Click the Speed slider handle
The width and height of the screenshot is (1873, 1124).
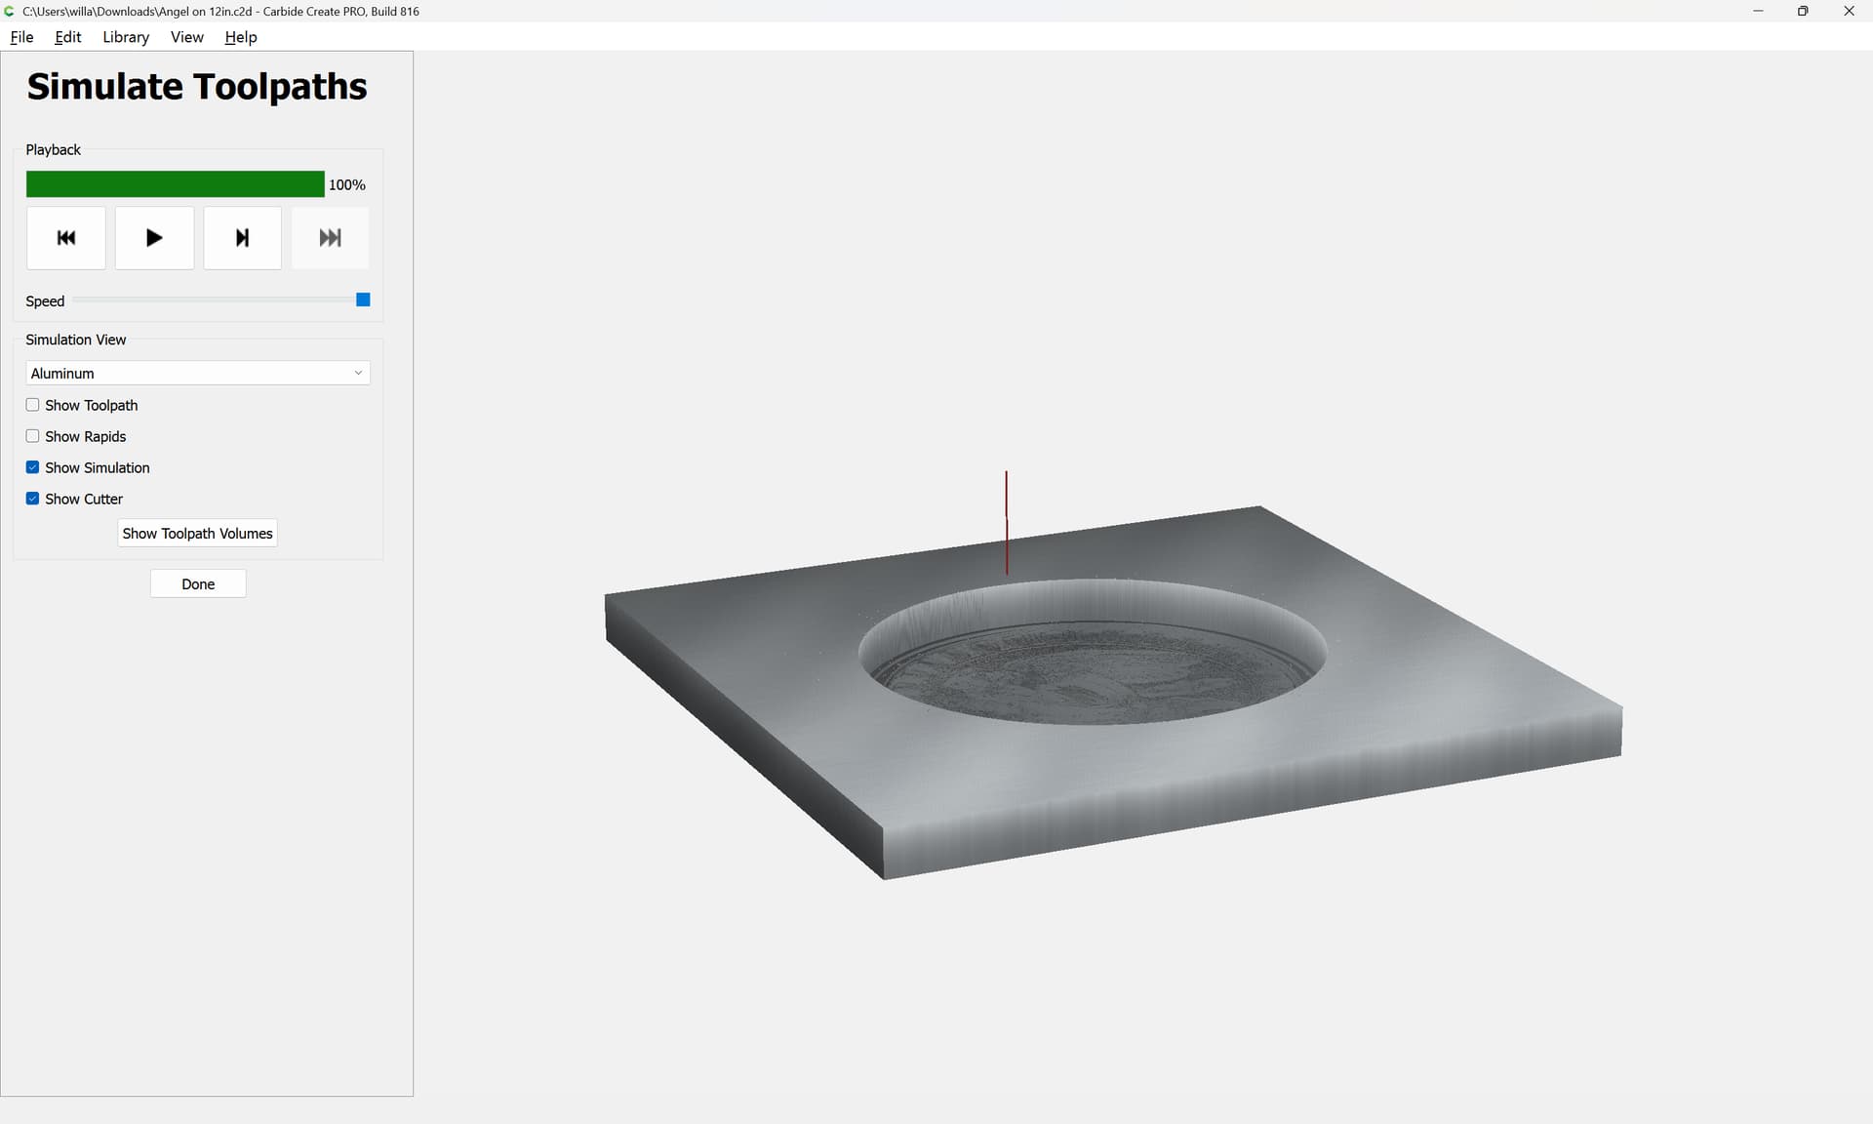click(363, 300)
